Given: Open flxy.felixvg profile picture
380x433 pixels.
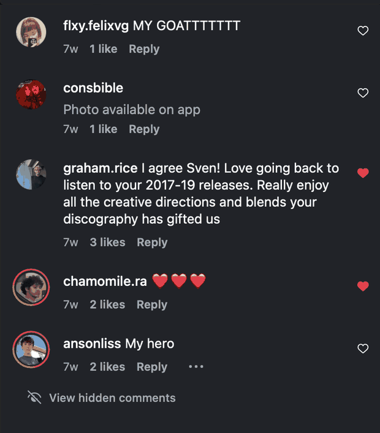Looking at the screenshot, I should point(31,32).
